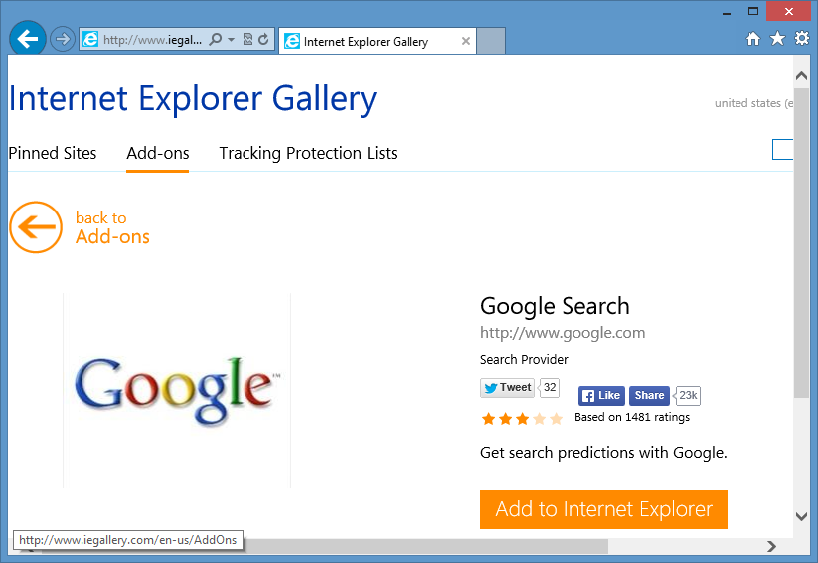Click the Tweet button

coord(507,388)
